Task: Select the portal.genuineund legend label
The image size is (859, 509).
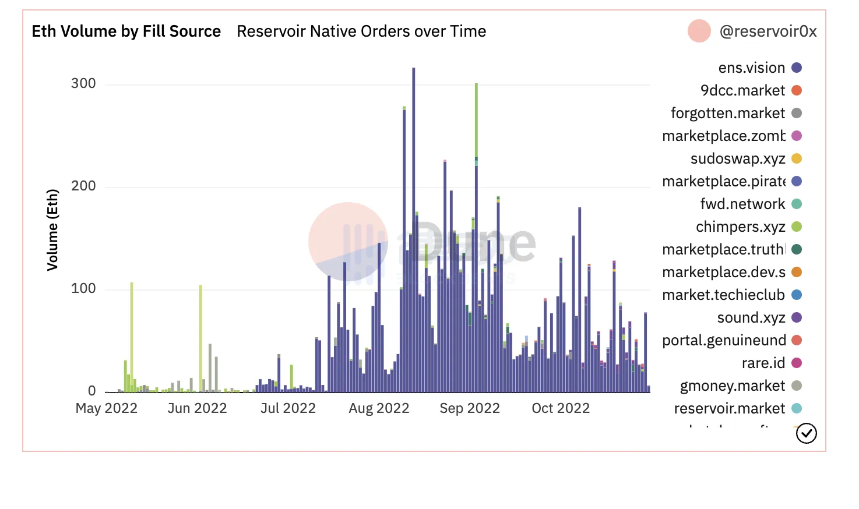Action: pyautogui.click(x=724, y=341)
